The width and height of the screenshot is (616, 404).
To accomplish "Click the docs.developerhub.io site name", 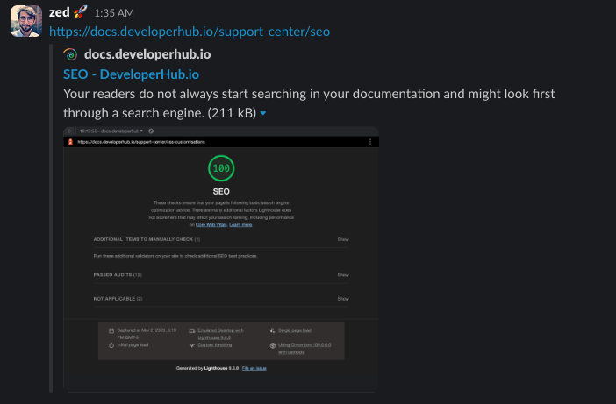I will click(x=147, y=54).
